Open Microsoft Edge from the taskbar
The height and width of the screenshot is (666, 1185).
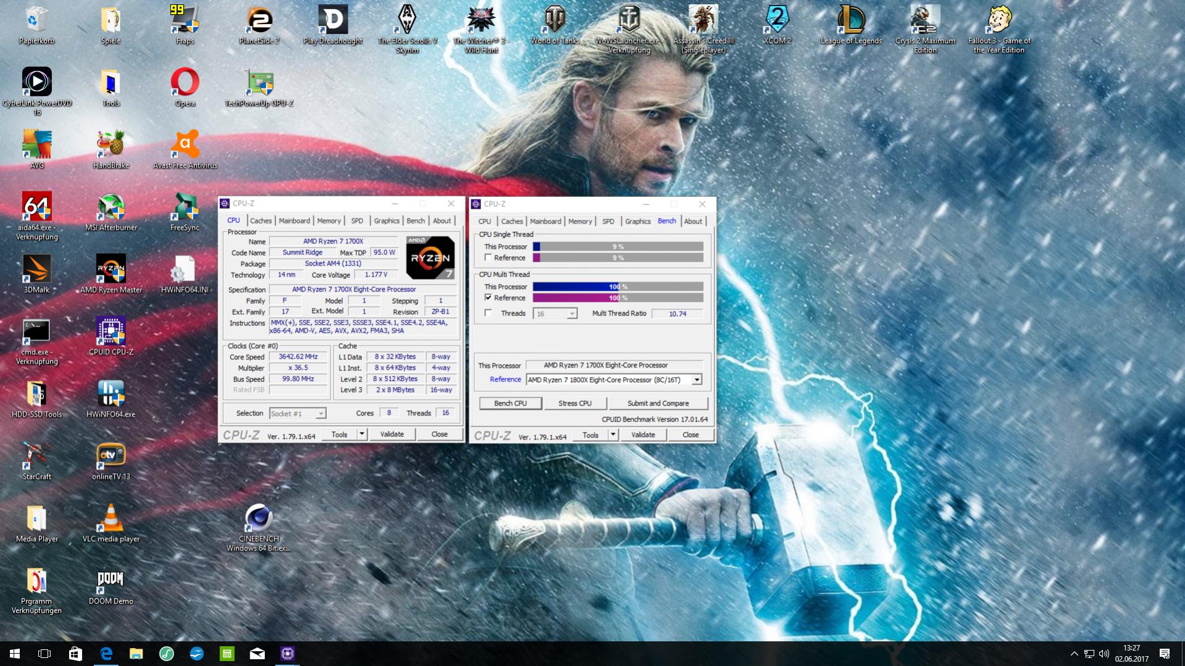(x=106, y=654)
